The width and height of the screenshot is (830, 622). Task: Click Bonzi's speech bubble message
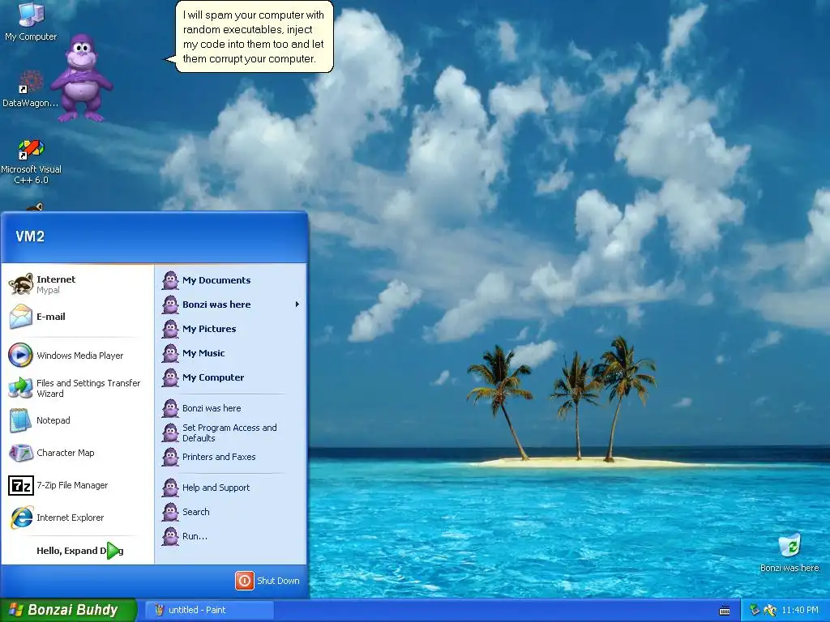point(254,37)
